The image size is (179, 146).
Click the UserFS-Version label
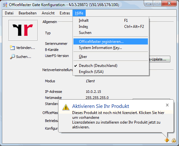[x=57, y=56]
